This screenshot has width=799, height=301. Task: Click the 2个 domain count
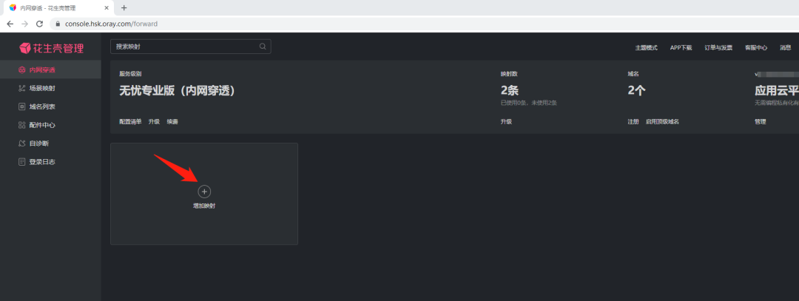click(x=637, y=91)
